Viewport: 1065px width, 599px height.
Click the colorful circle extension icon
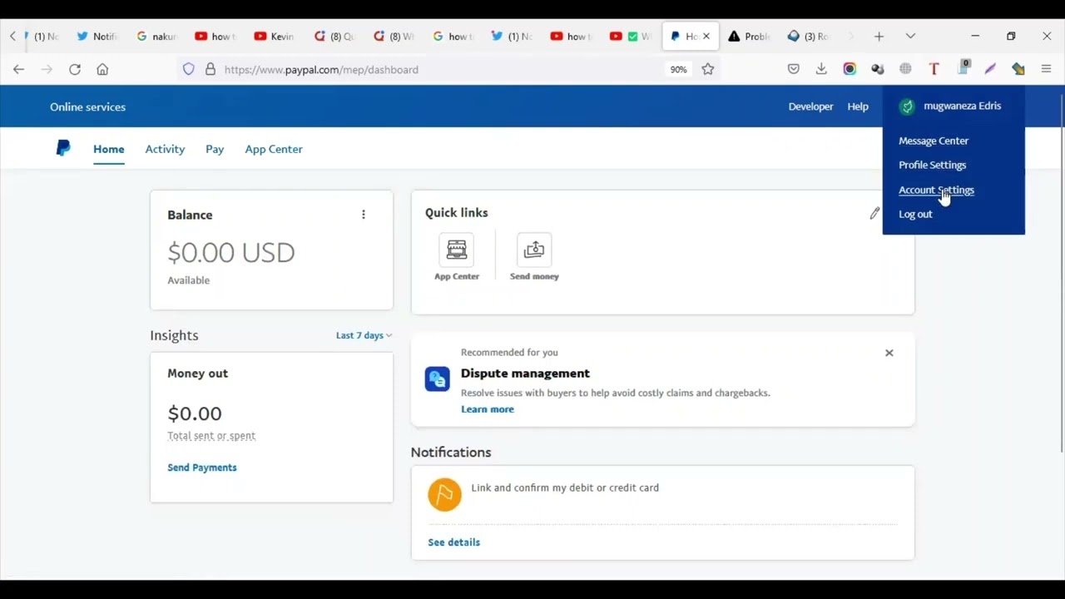850,69
